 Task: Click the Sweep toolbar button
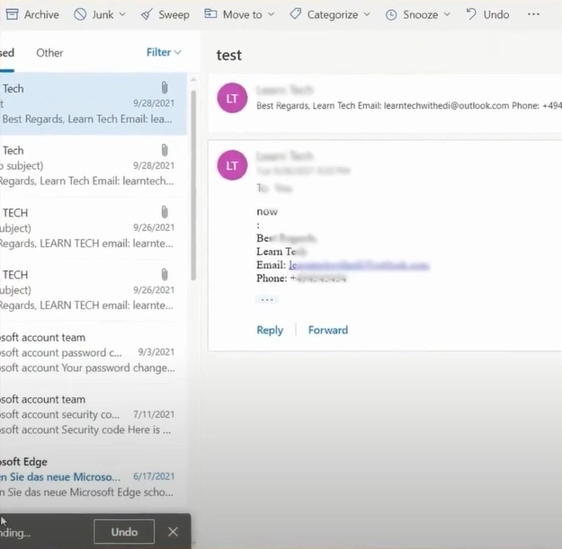[165, 14]
